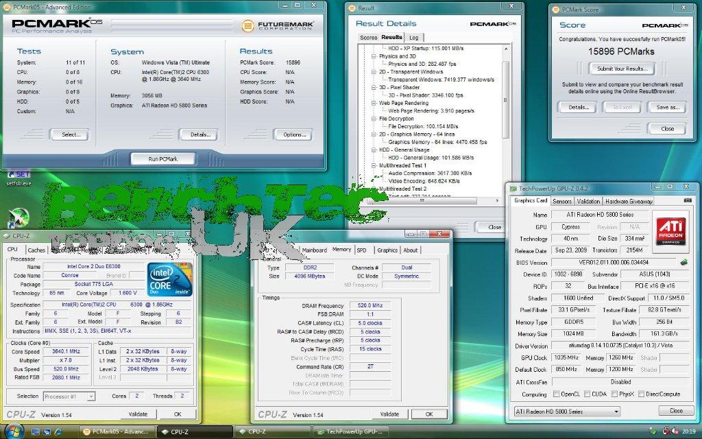Click the Result window title icon

[353, 8]
